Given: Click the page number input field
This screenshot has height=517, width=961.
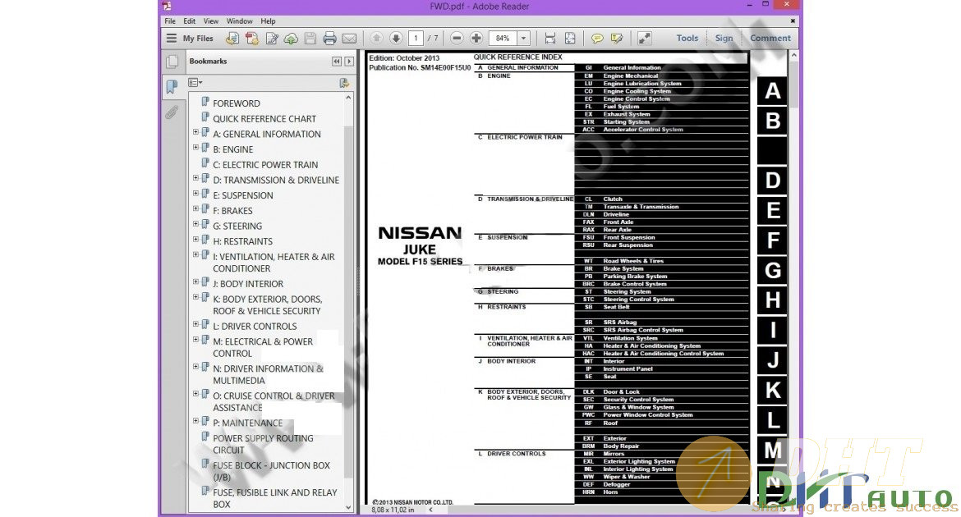Looking at the screenshot, I should coord(416,38).
